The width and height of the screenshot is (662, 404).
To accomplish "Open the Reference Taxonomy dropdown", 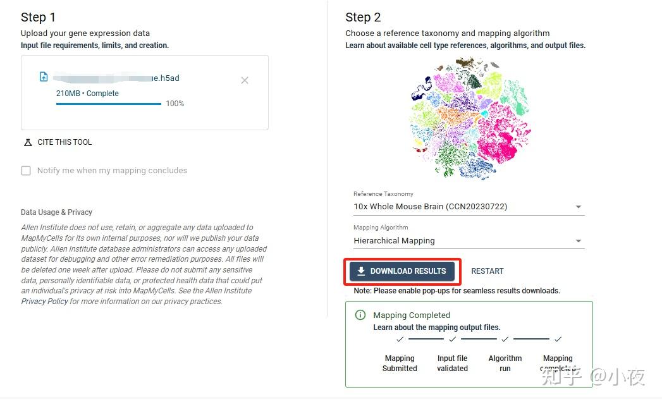I will coord(578,206).
